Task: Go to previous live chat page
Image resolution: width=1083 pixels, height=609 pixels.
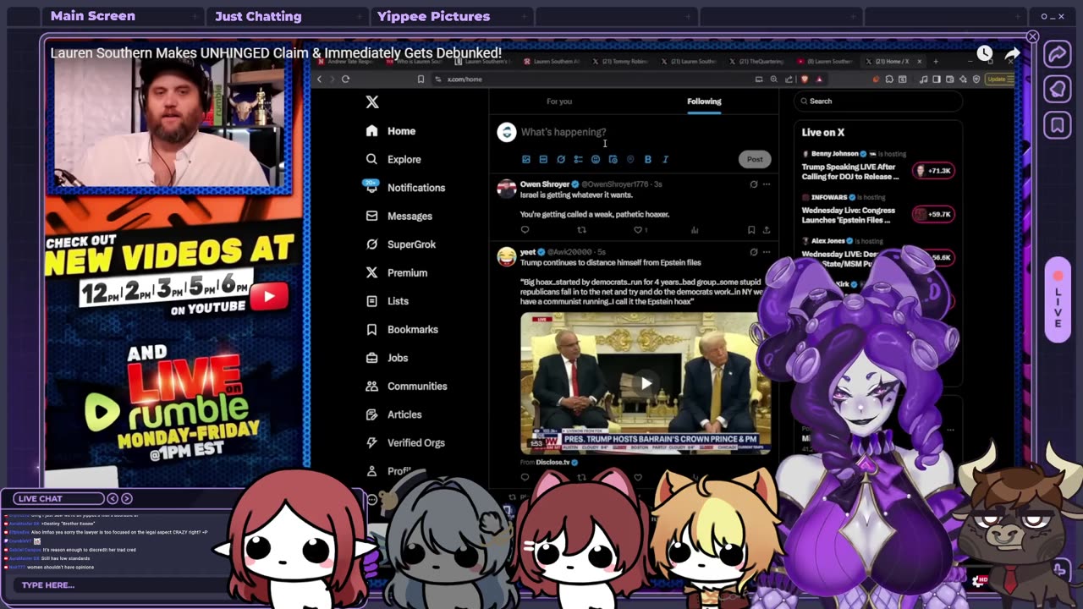Action: coord(112,498)
